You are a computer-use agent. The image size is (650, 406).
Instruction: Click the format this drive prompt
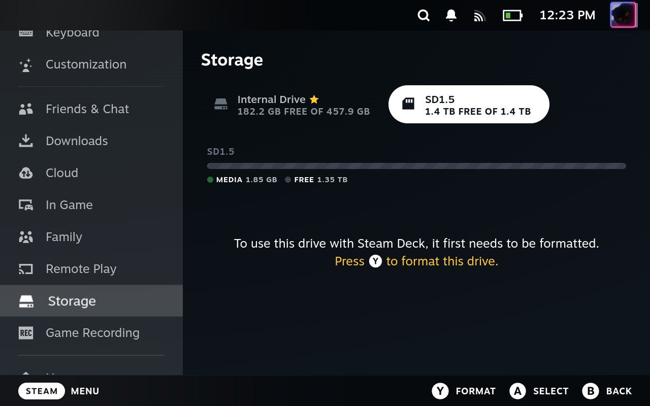pos(416,261)
